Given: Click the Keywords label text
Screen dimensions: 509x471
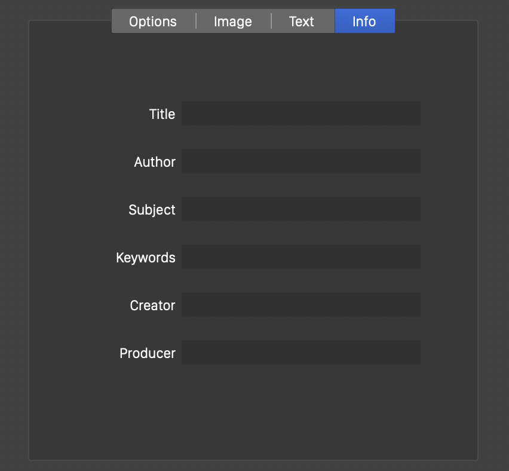Looking at the screenshot, I should (x=146, y=258).
